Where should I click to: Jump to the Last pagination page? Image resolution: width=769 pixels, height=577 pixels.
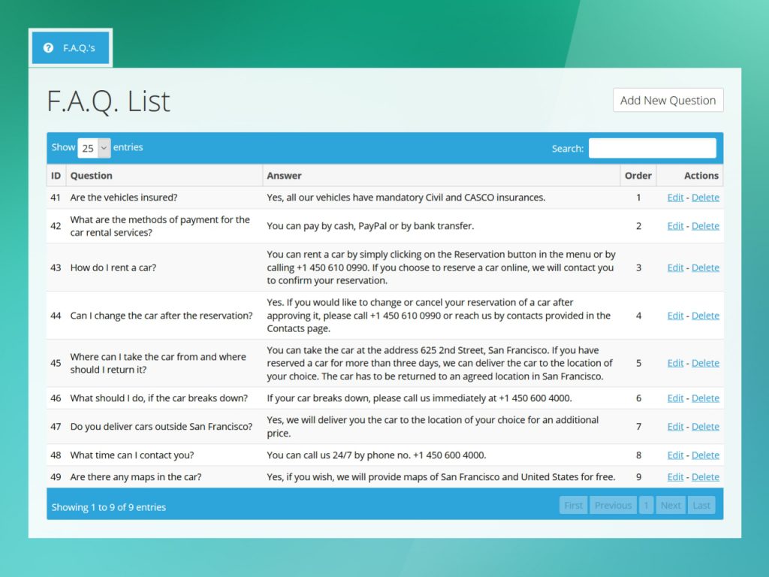pyautogui.click(x=701, y=506)
